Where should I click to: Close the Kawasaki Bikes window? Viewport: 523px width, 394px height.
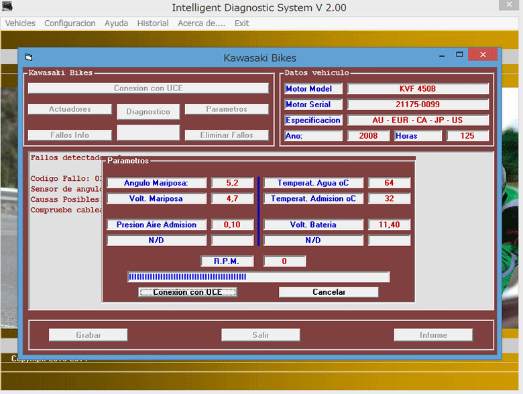tap(483, 55)
